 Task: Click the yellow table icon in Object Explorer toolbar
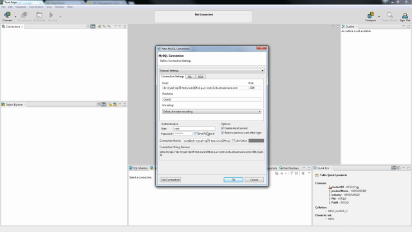pos(115,104)
